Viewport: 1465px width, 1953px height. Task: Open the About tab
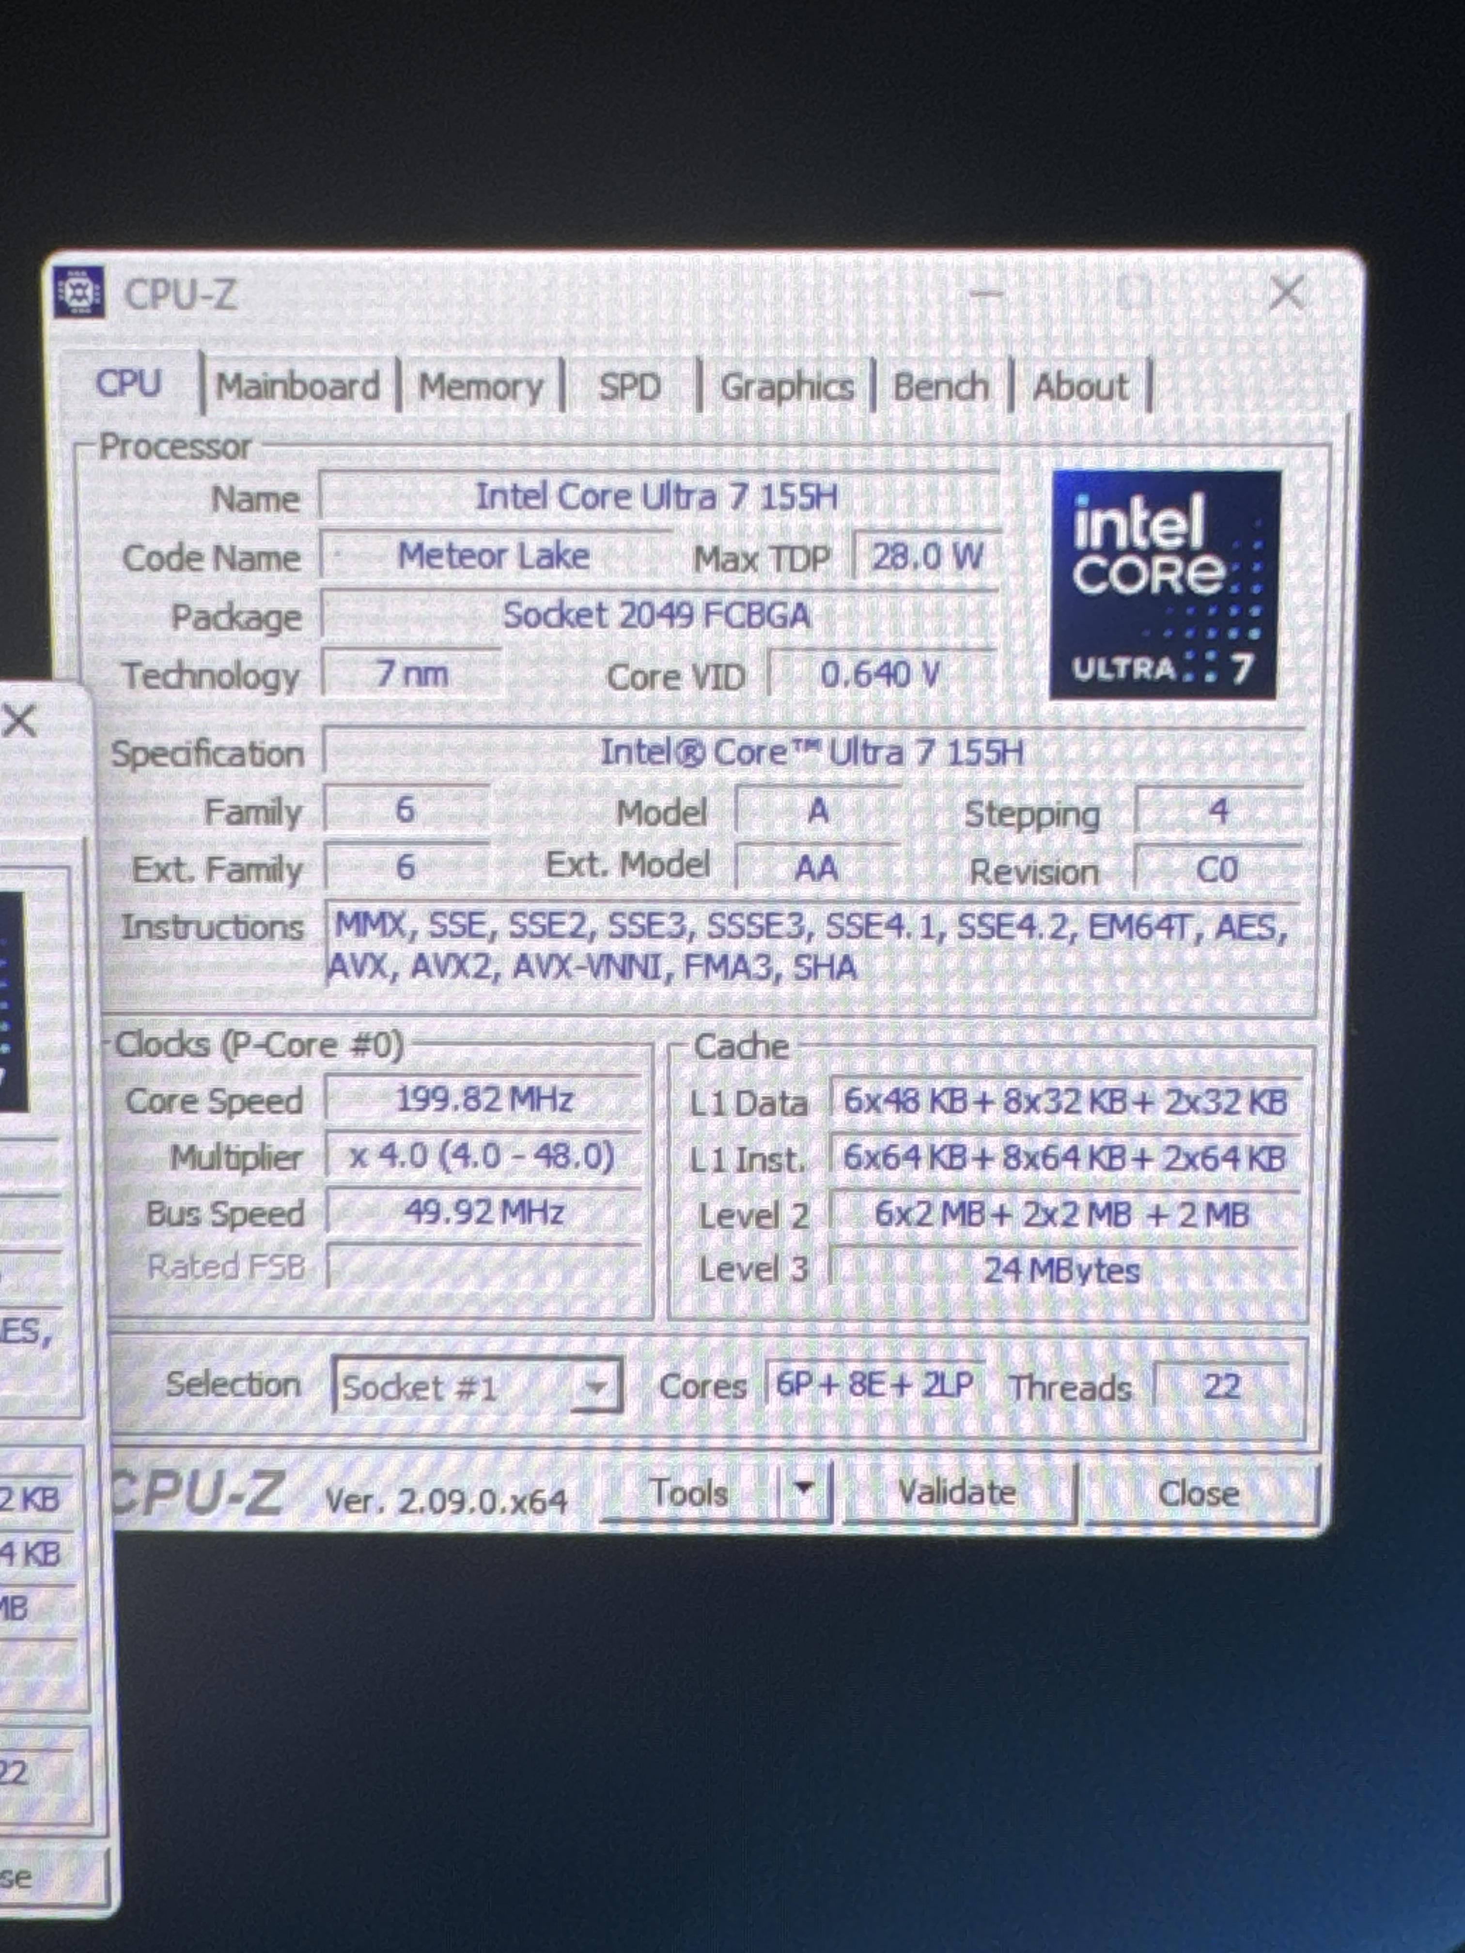[x=1080, y=386]
